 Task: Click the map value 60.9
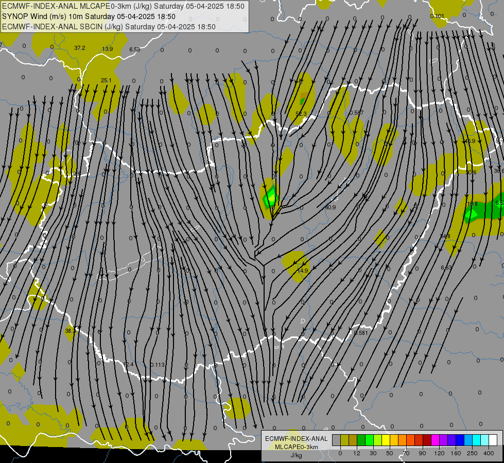click(330, 207)
